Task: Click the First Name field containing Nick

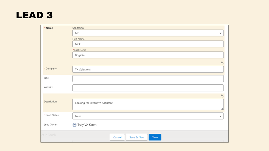Action: [148, 44]
